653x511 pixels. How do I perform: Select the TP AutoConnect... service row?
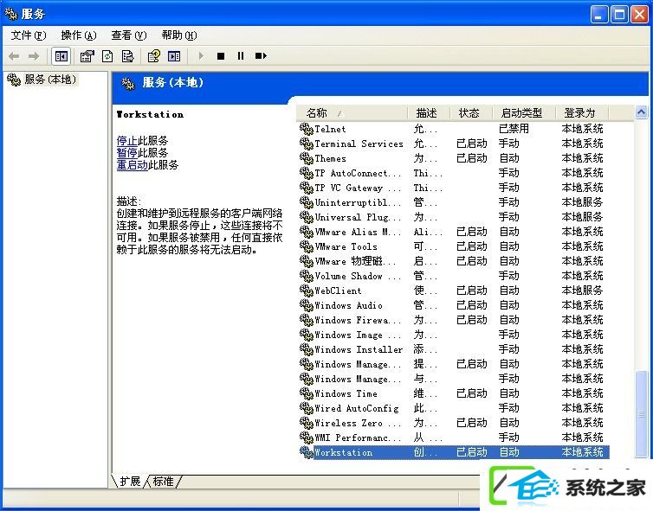[454, 173]
